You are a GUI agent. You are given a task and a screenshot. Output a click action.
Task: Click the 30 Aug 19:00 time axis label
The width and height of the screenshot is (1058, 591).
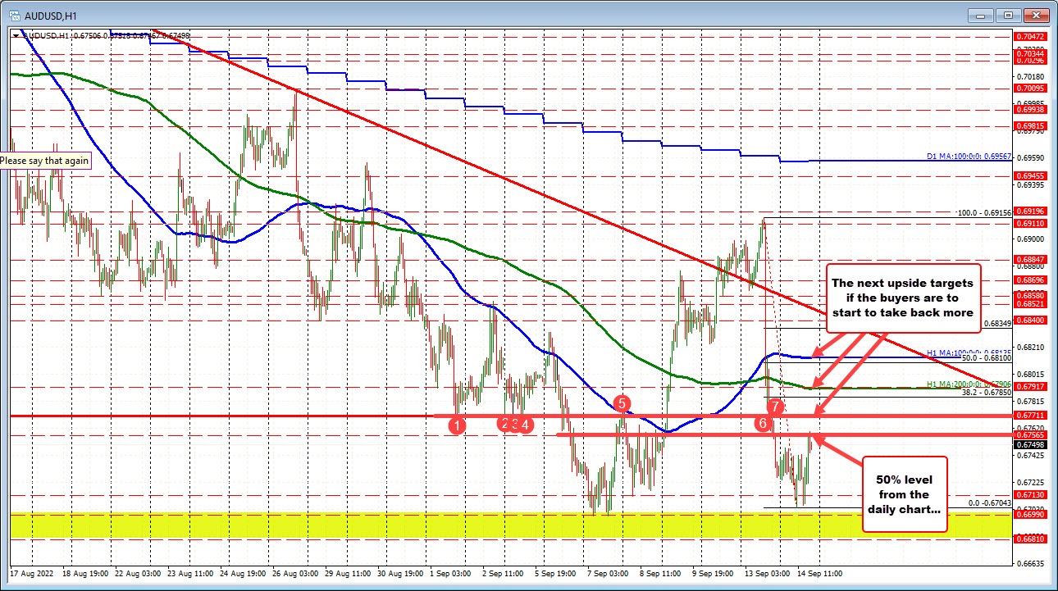401,573
